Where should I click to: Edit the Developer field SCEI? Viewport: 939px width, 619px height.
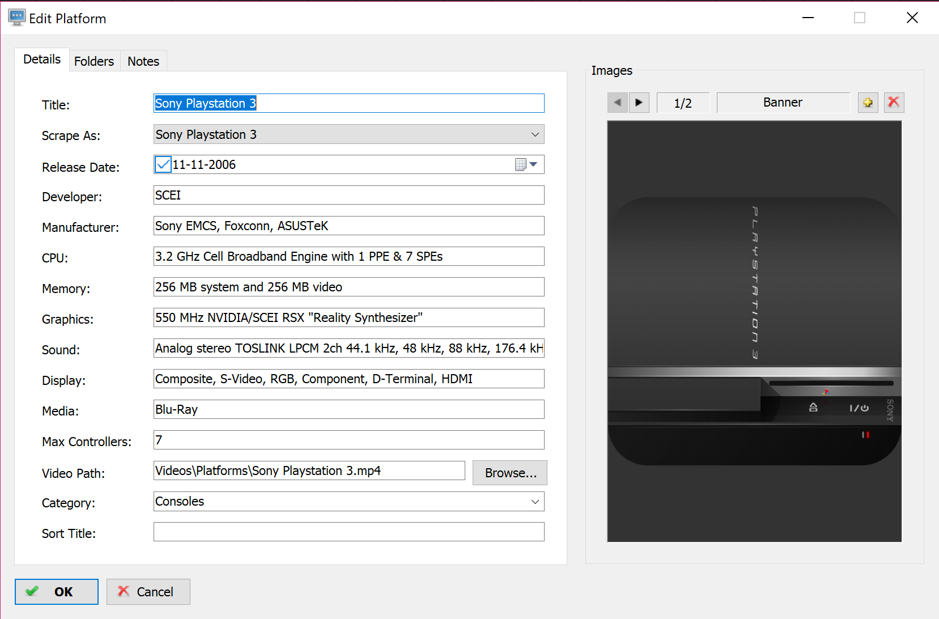349,195
